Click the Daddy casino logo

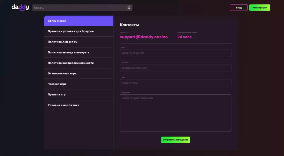[20, 7]
